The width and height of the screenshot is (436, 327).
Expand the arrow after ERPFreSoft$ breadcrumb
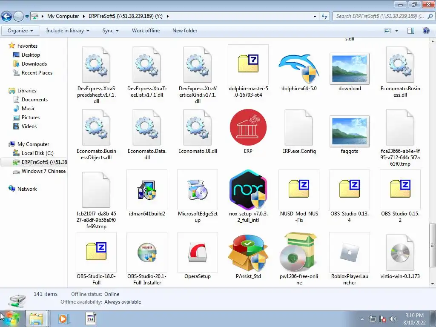point(167,16)
